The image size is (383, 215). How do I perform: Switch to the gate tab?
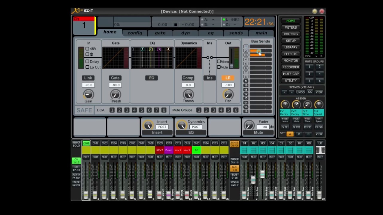pyautogui.click(x=160, y=33)
